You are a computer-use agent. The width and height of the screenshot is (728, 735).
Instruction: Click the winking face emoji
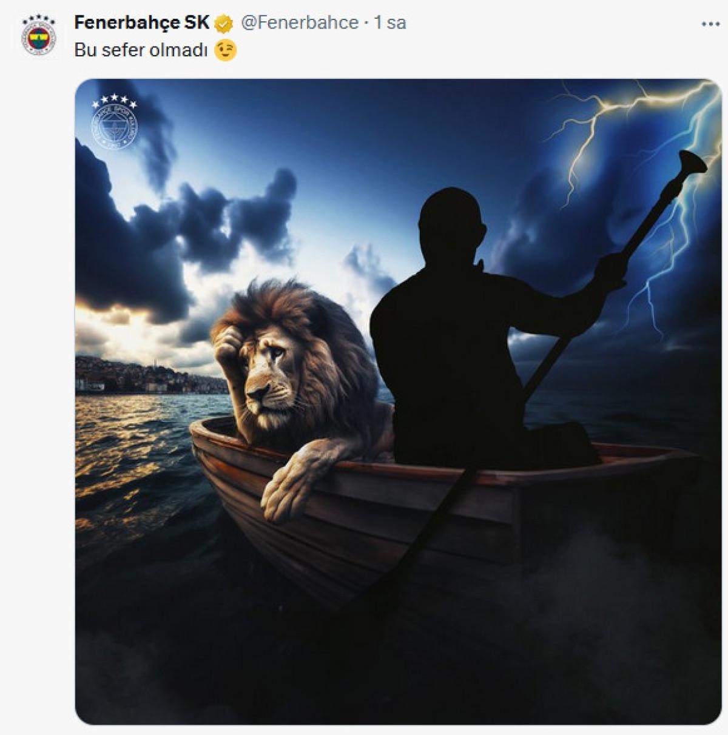tap(226, 50)
